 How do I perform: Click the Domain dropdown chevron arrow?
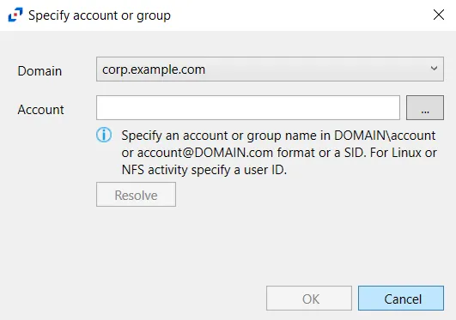click(x=434, y=69)
